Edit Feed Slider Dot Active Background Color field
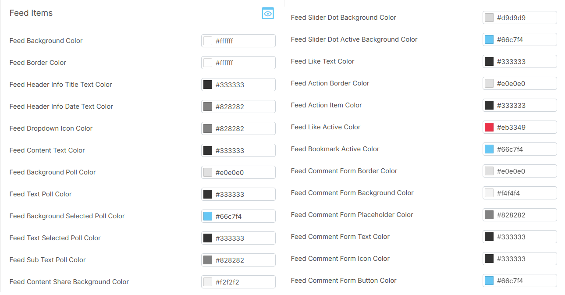Viewport: 565px width, 295px height. pos(525,39)
